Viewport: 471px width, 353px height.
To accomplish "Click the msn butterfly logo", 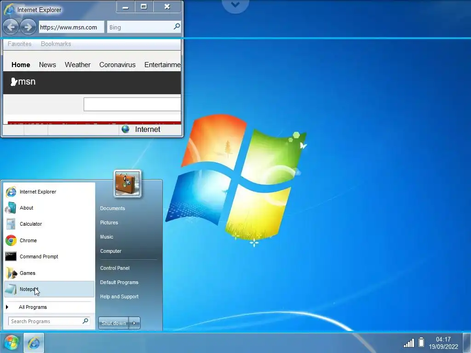I will pyautogui.click(x=14, y=82).
